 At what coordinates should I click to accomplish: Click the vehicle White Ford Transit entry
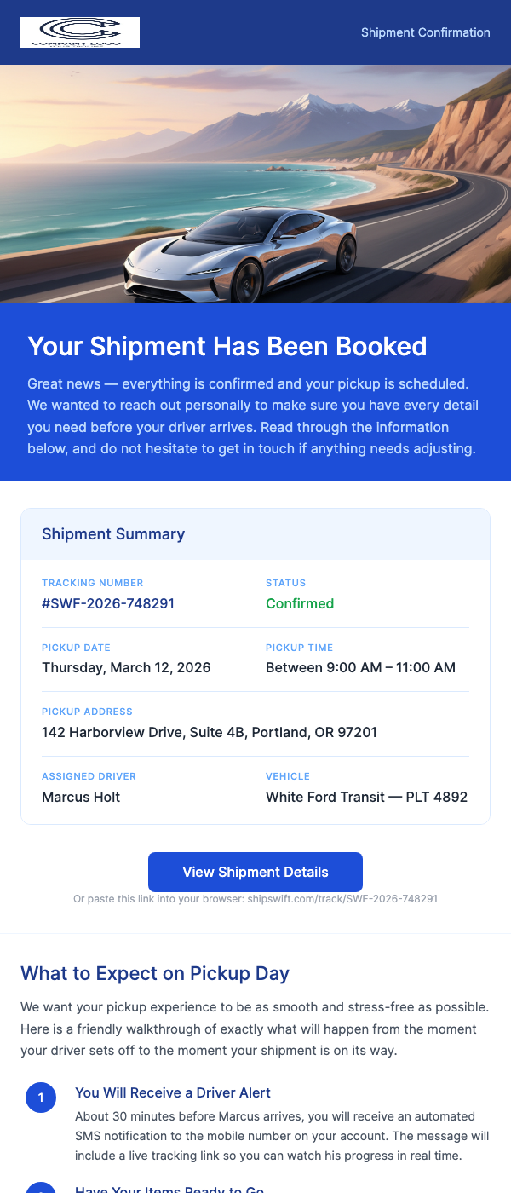click(366, 797)
